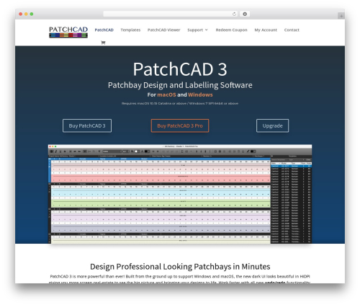Click the round icon beside the address bar
The height and width of the screenshot is (305, 360).
point(245,14)
